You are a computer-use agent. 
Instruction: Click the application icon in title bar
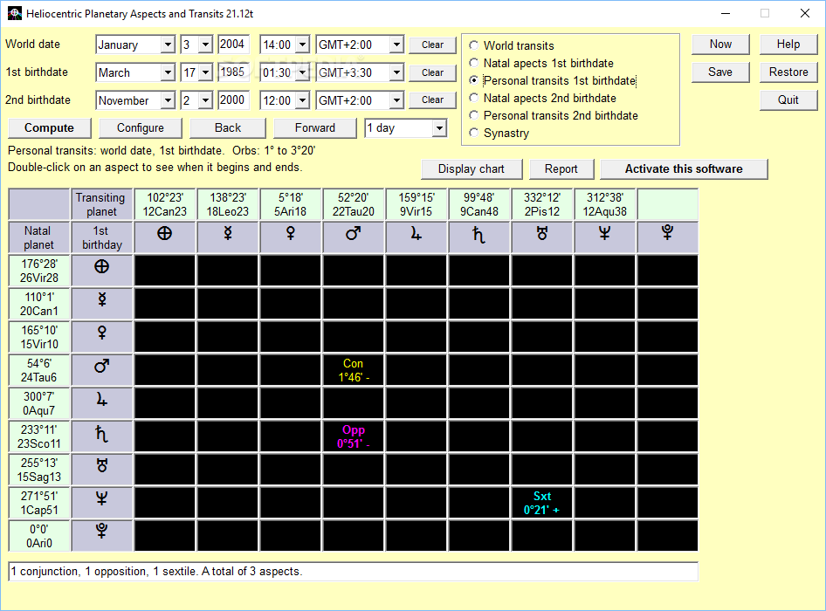[14, 13]
